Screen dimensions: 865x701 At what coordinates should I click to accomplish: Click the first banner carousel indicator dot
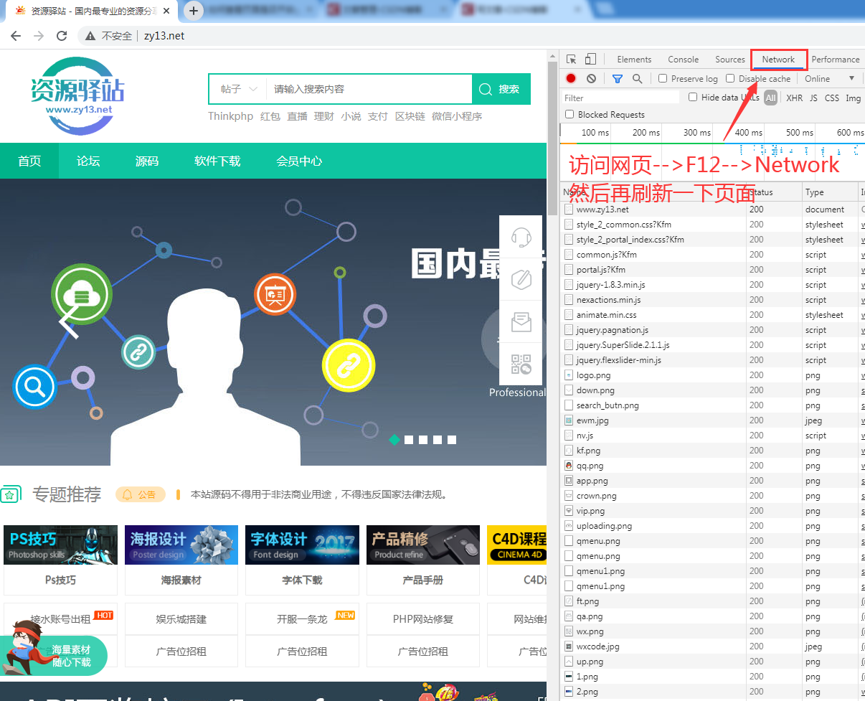tap(394, 440)
